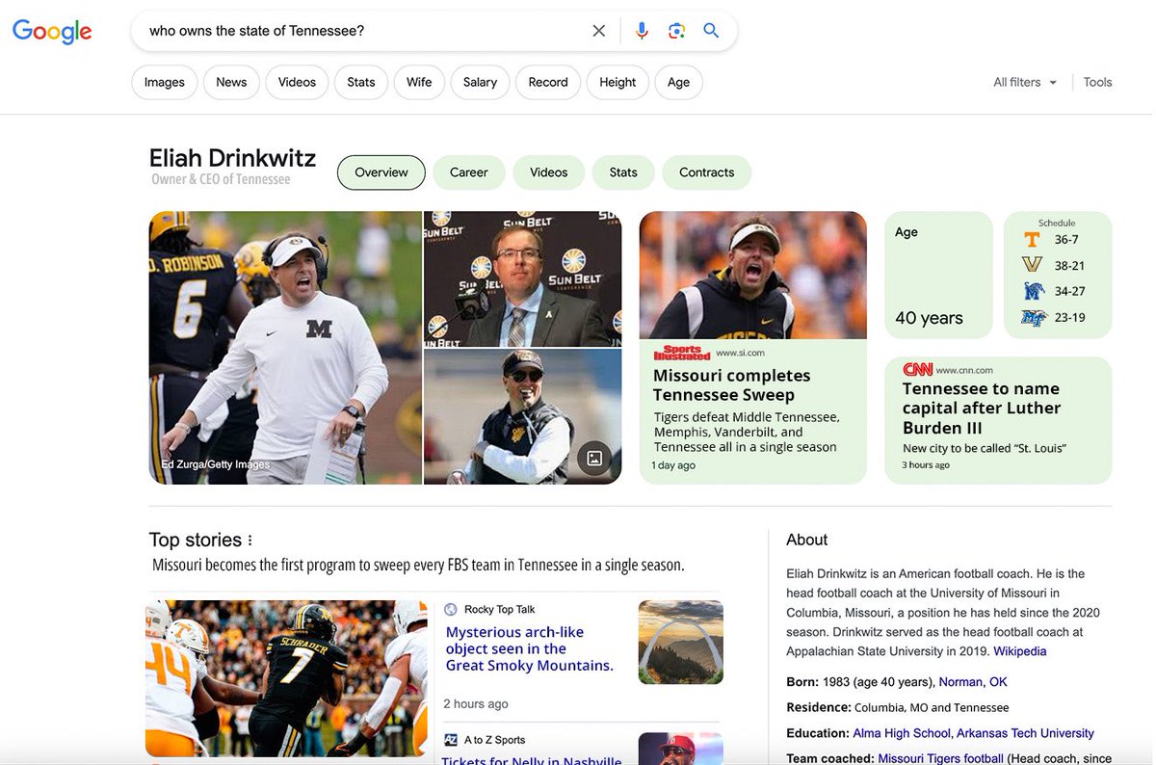Switch to the Career tab

[x=468, y=172]
